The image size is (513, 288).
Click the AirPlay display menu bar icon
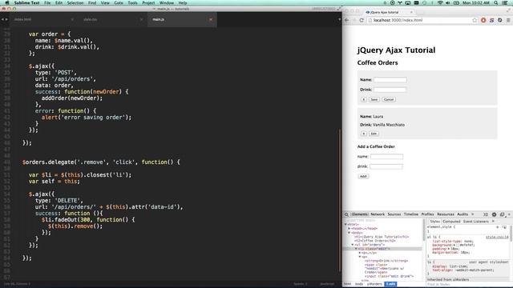(x=408, y=2)
